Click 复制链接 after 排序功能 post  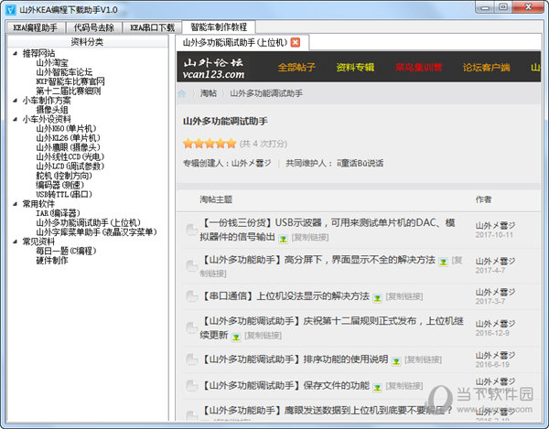(424, 359)
